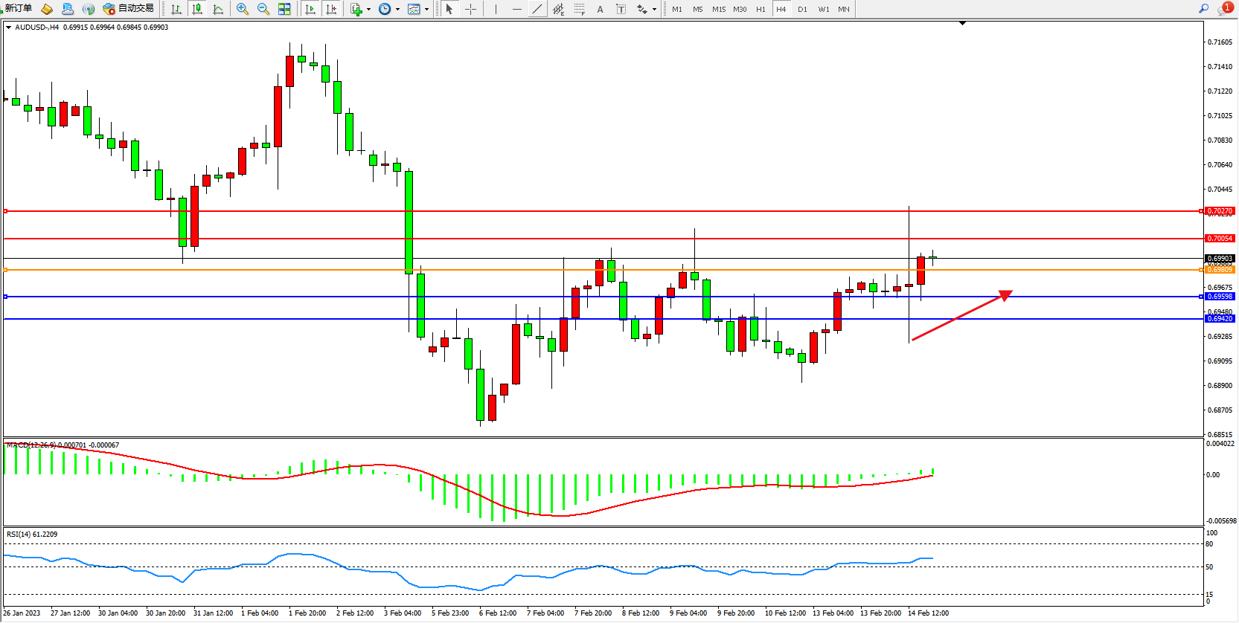Select the vertical line drawing tool
Image resolution: width=1239 pixels, height=623 pixels.
click(496, 9)
